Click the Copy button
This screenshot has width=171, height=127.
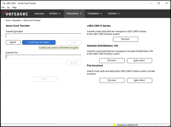(x=74, y=42)
